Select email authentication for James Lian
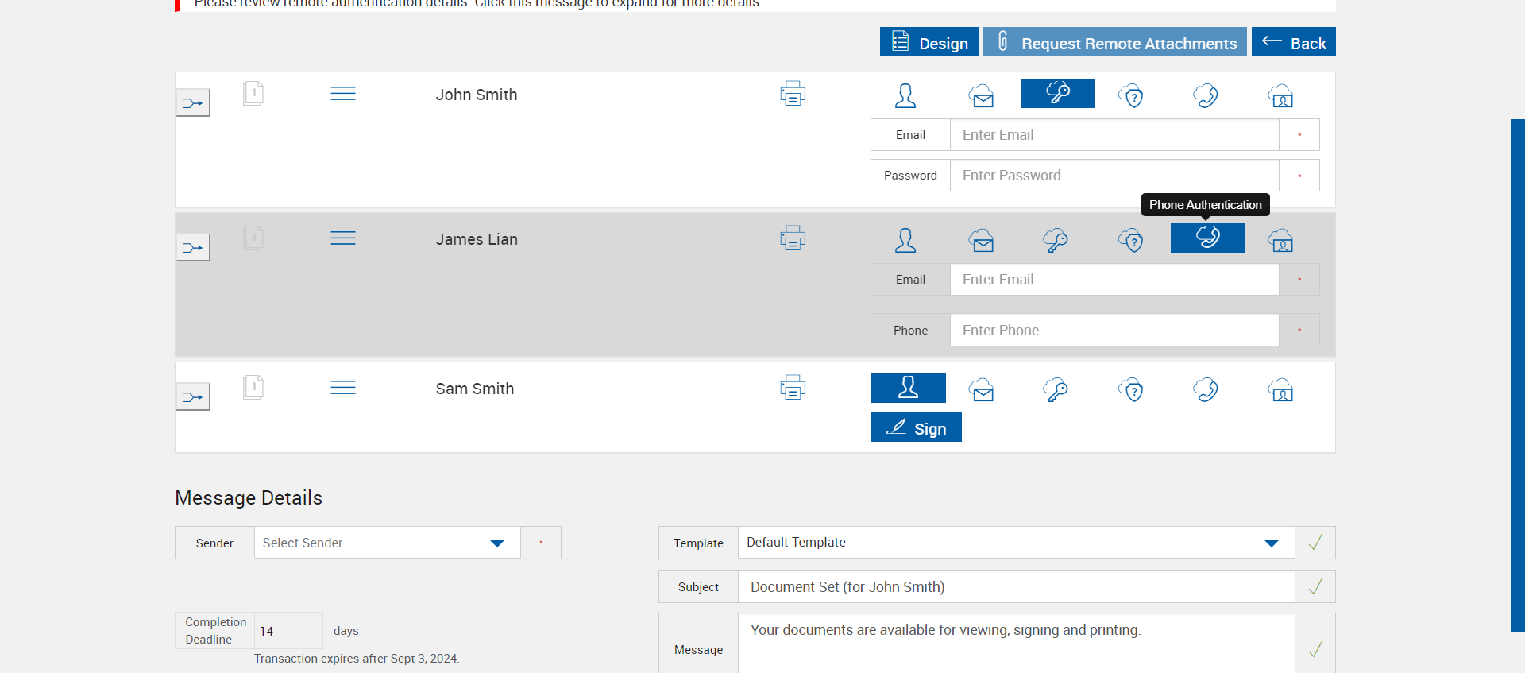The width and height of the screenshot is (1525, 673). click(981, 240)
